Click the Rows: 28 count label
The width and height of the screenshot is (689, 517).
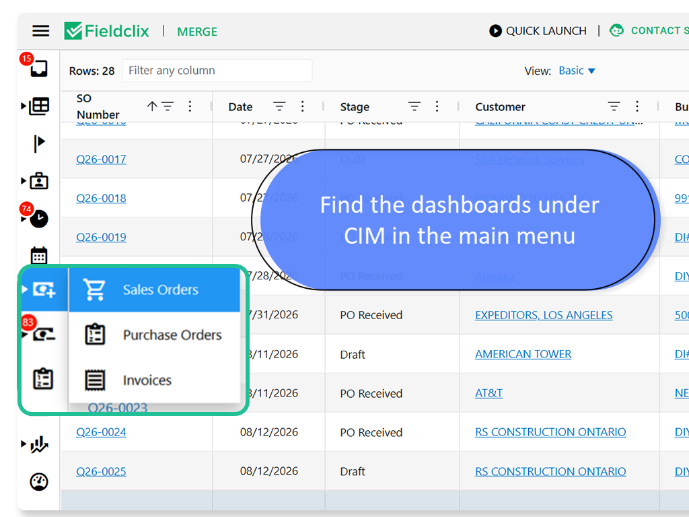tap(92, 71)
